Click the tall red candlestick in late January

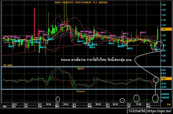click(34, 23)
